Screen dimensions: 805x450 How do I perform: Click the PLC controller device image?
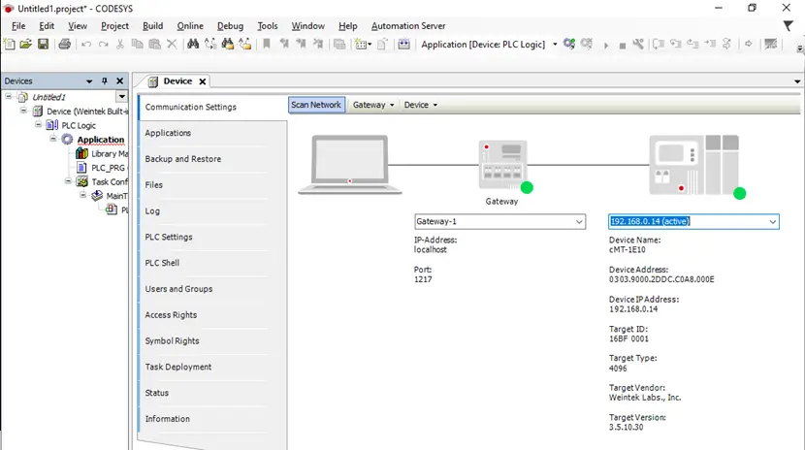pos(694,165)
